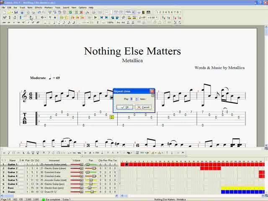Select track number 4 toolbar button
This screenshot has height=201, width=268.
click(166, 12)
